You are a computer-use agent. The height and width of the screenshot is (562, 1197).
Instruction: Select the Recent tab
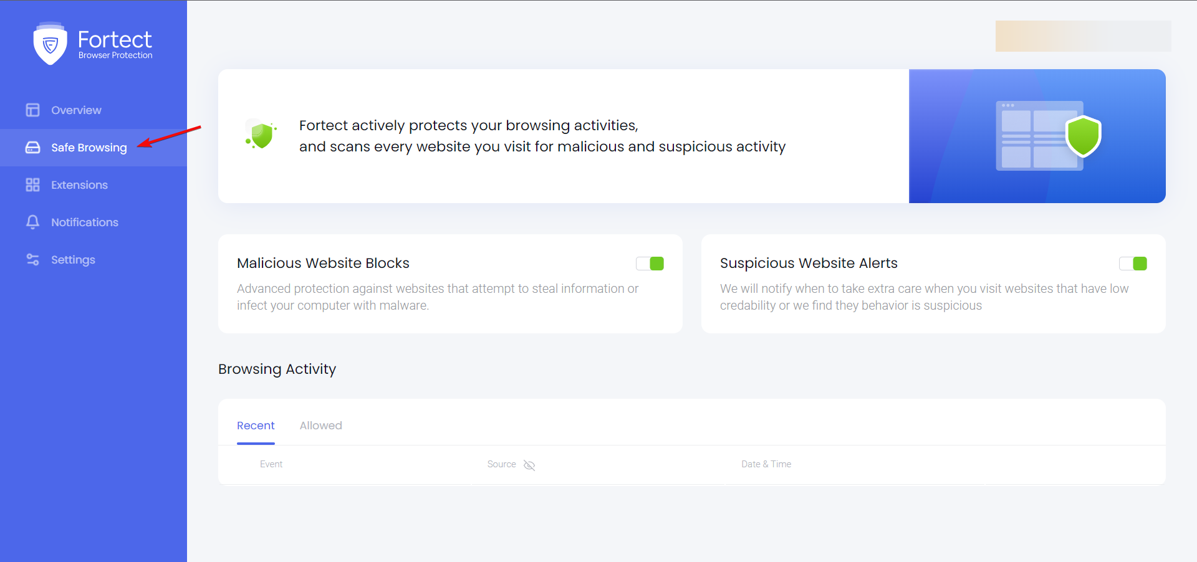(256, 426)
